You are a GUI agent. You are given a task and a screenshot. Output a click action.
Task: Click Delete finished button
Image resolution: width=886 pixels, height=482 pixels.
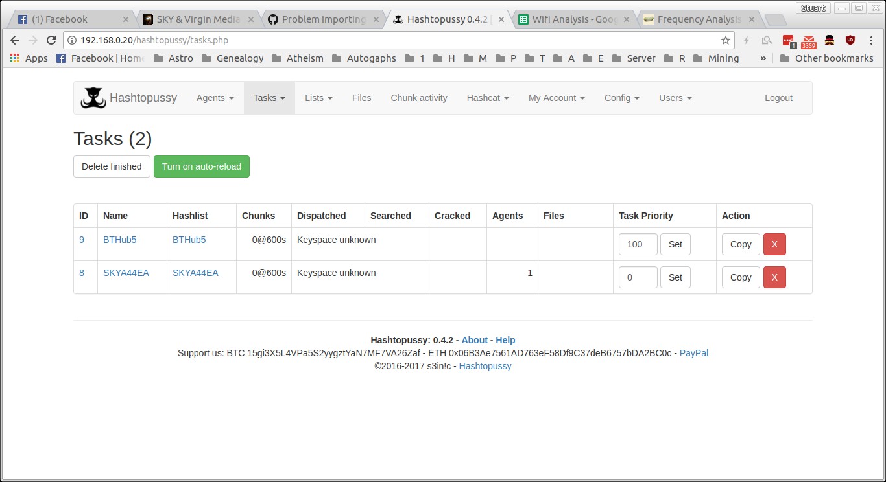pyautogui.click(x=112, y=166)
